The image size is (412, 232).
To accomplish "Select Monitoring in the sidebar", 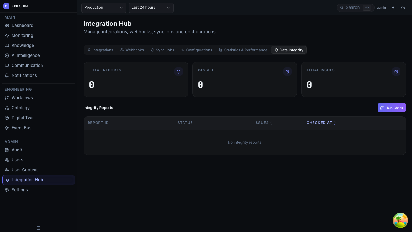I will (23, 35).
